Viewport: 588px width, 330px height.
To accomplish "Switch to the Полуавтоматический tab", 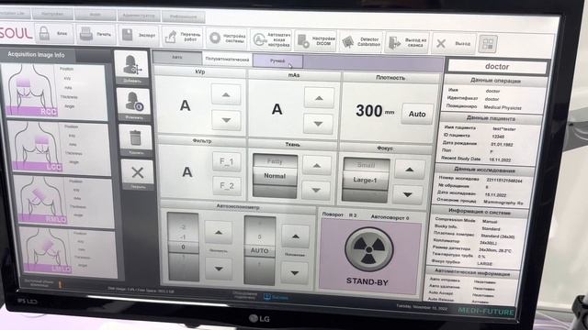I will tap(227, 59).
